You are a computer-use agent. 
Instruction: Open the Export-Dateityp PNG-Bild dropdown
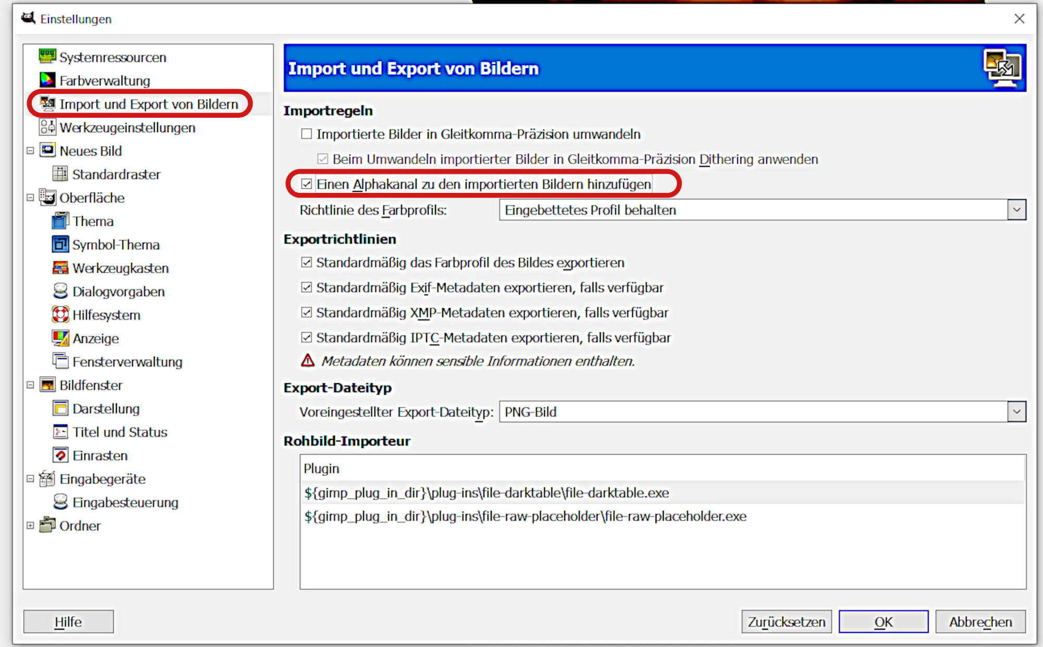click(1016, 412)
